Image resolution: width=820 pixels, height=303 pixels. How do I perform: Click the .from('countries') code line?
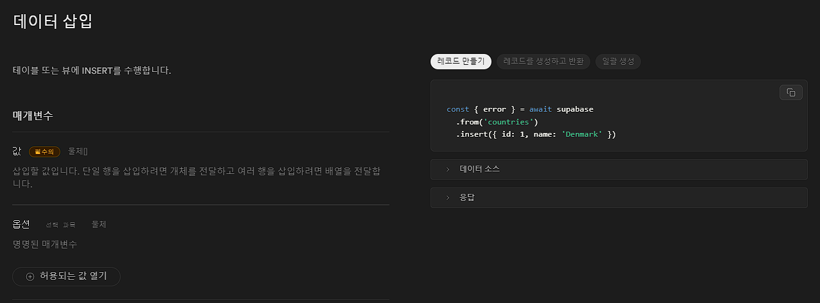[497, 122]
